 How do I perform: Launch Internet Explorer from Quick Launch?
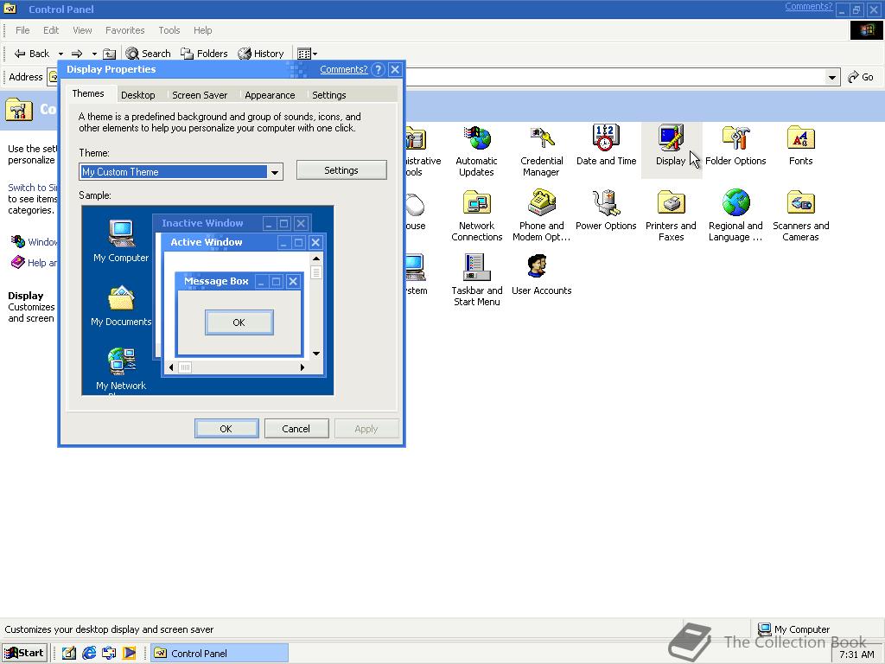coord(89,654)
